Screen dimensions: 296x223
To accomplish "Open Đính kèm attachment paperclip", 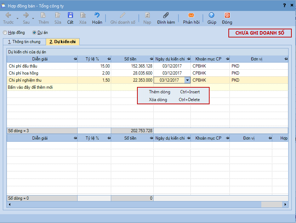I will pyautogui.click(x=166, y=16).
